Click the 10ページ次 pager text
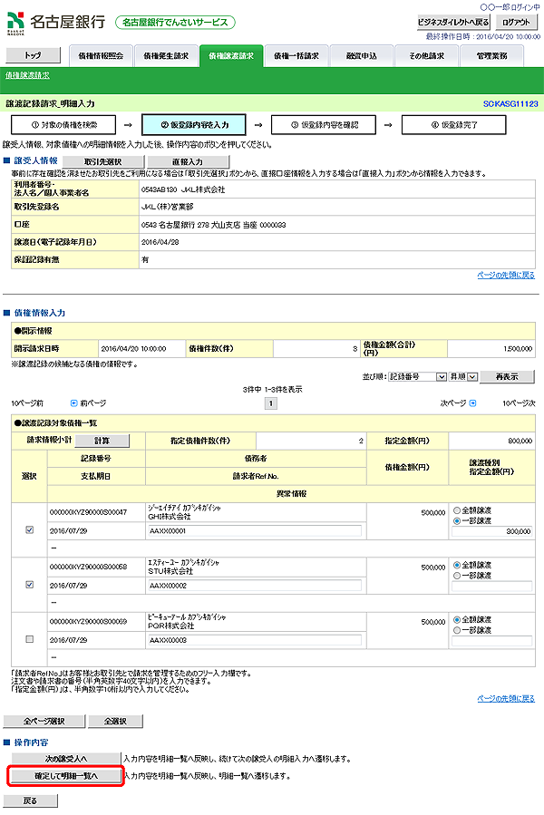Image resolution: width=544 pixels, height=815 pixels. pyautogui.click(x=519, y=403)
